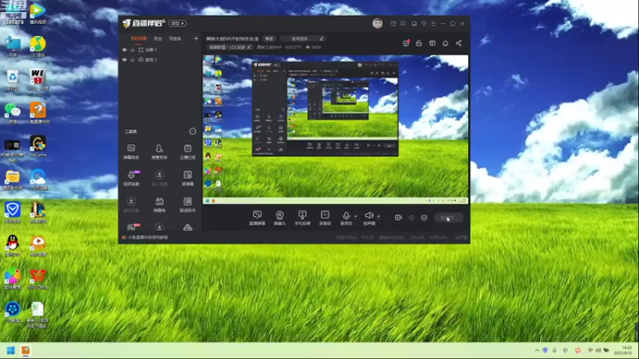Open the Windows Start button on the taskbar

11,350
